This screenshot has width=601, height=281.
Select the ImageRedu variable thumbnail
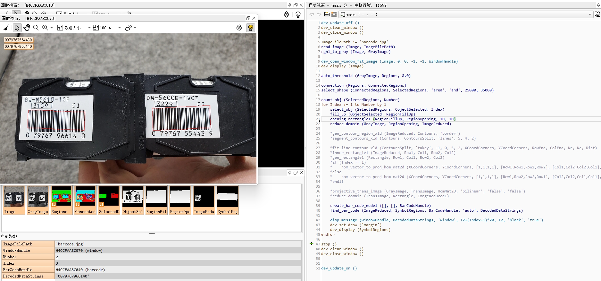point(204,200)
